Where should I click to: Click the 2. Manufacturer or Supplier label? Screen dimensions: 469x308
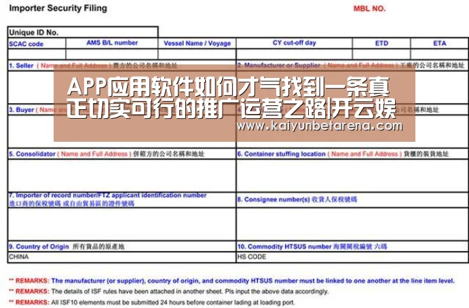[350, 65]
